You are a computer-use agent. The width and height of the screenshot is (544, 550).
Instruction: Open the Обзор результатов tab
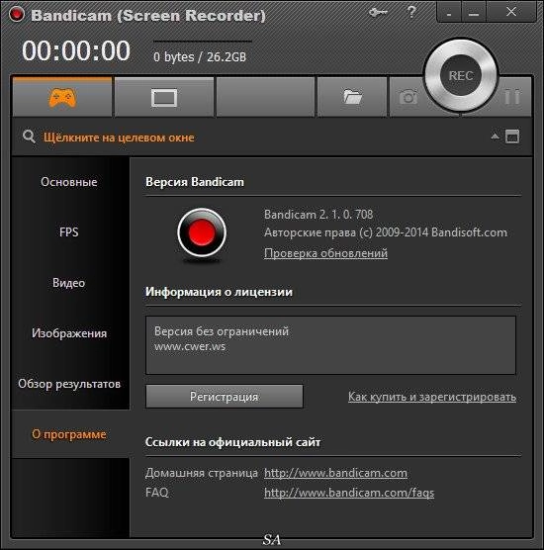click(x=69, y=384)
